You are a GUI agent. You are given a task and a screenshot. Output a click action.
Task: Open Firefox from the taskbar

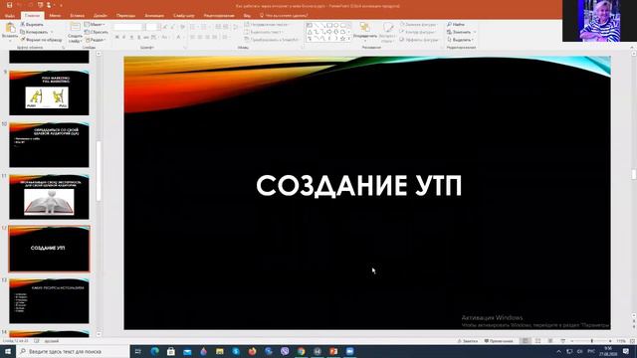tap(252, 351)
